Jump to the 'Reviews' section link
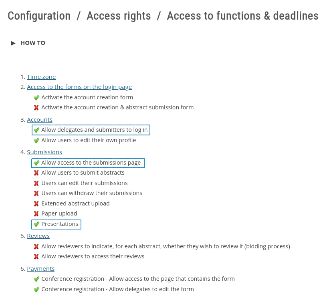 tap(38, 236)
